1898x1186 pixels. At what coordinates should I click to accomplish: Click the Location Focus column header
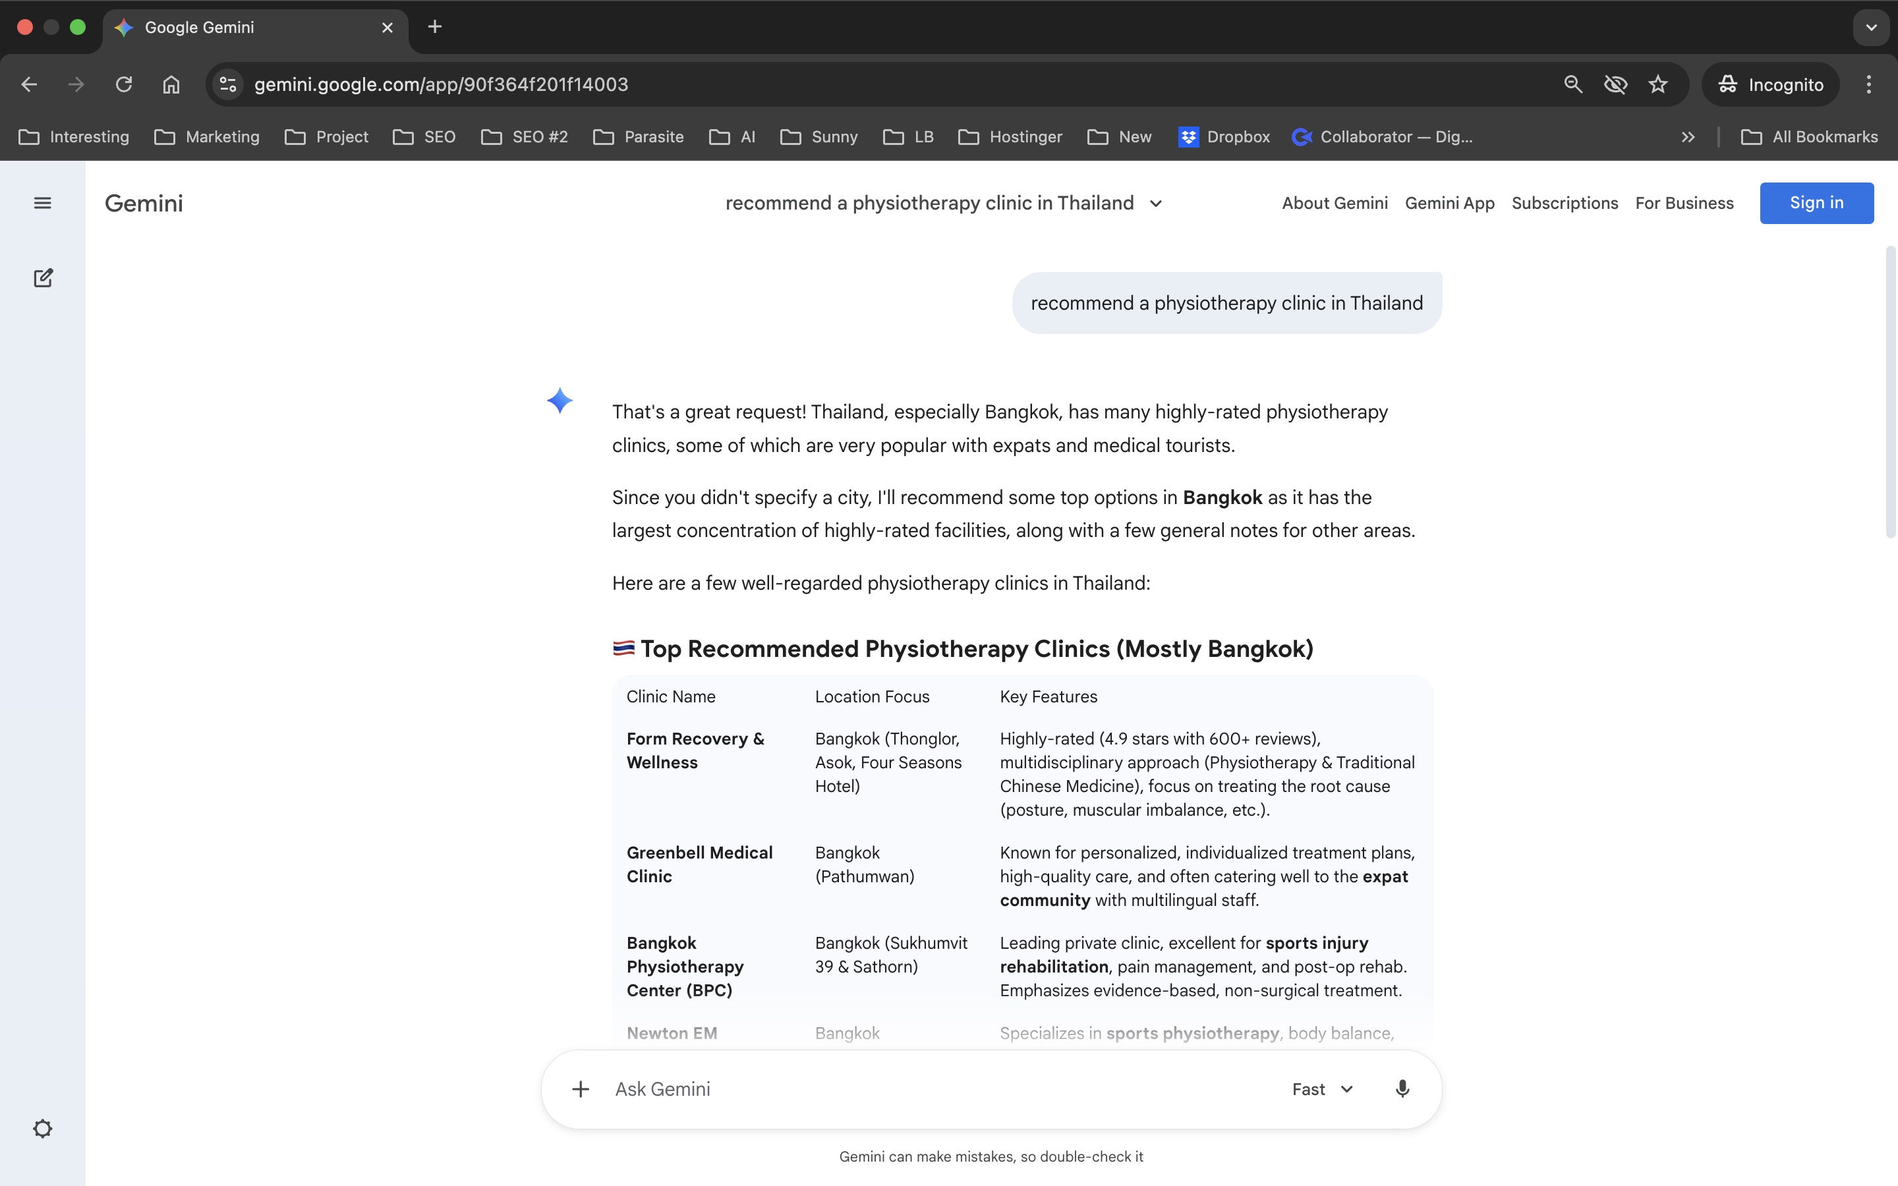(x=872, y=696)
